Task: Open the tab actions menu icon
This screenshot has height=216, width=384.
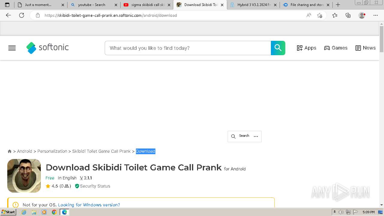Action: (x=7, y=5)
